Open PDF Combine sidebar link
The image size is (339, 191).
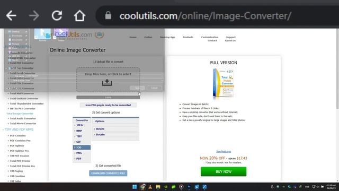(17, 136)
